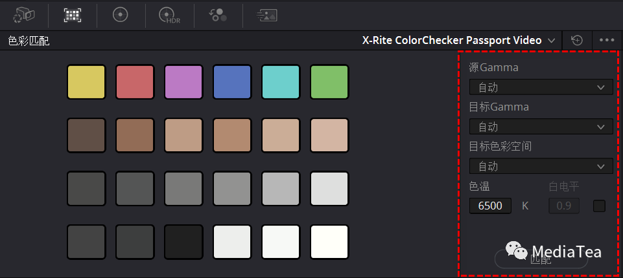Select the darkest brown skin-tone swatch
The image size is (623, 278).
pyautogui.click(x=86, y=135)
